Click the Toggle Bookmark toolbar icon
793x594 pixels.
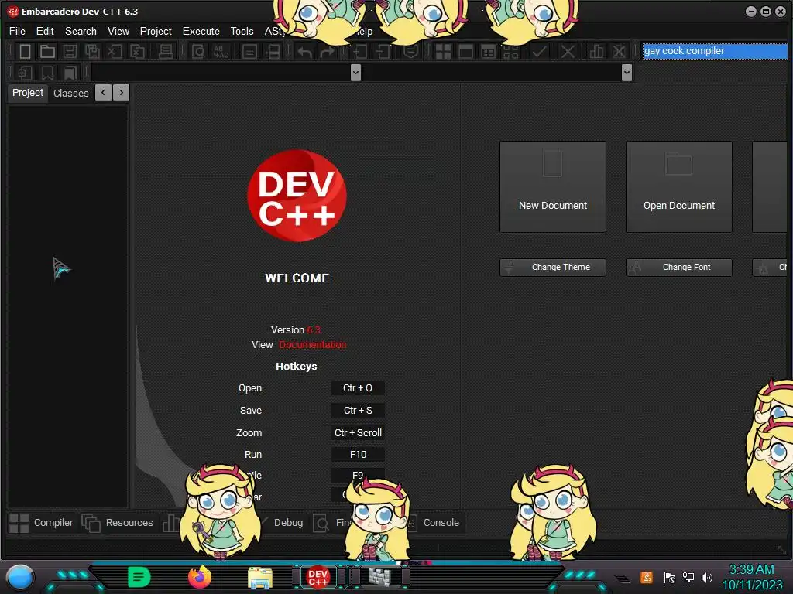click(x=47, y=73)
